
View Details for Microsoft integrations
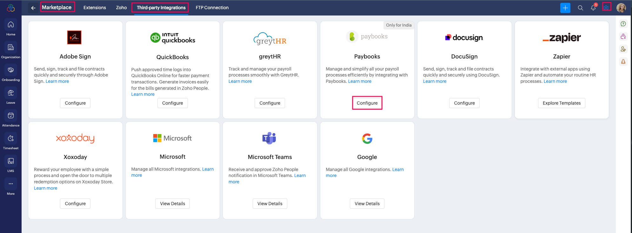click(x=173, y=204)
